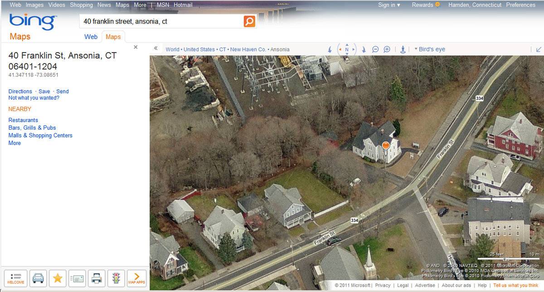544x292 pixels.
Task: Expand the Welcome panel
Action: (16, 278)
